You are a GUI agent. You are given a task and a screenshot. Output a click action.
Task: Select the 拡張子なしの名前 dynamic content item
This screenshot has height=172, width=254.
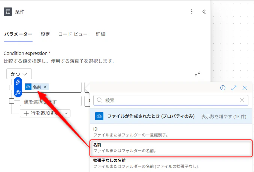(x=171, y=164)
